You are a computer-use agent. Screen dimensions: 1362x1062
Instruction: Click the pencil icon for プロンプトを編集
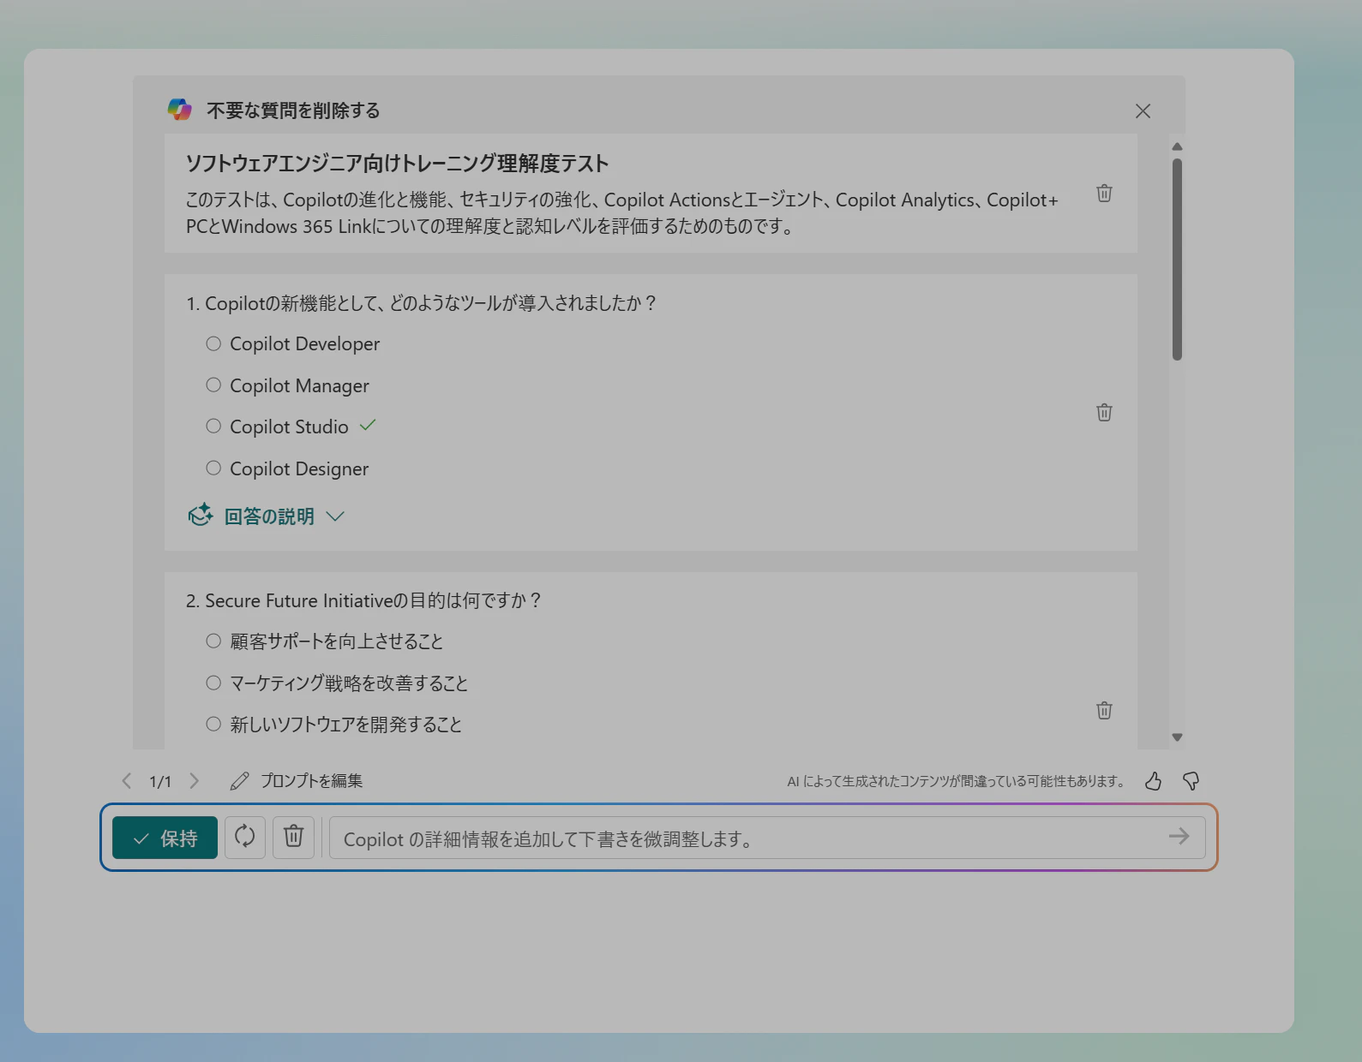(240, 781)
